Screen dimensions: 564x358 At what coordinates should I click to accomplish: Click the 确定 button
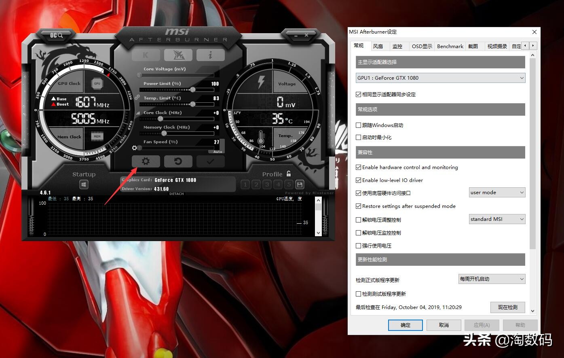pos(406,325)
